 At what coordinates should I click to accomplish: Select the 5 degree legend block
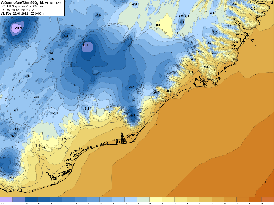click(x=218, y=200)
